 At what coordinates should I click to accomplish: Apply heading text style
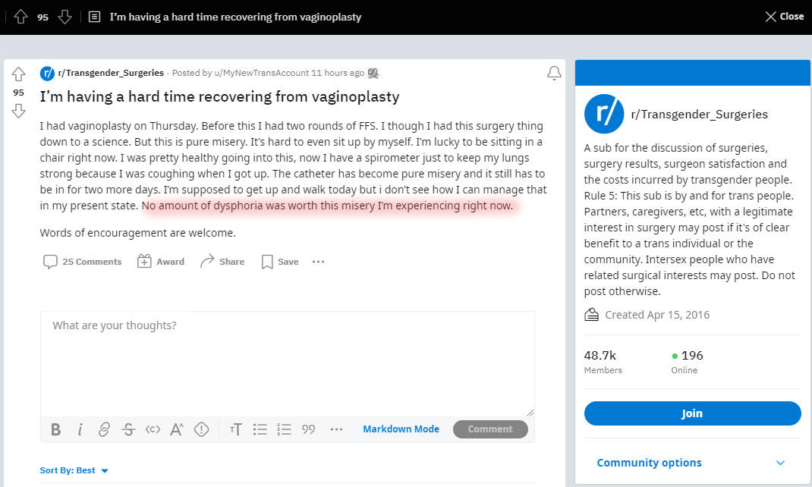point(235,429)
